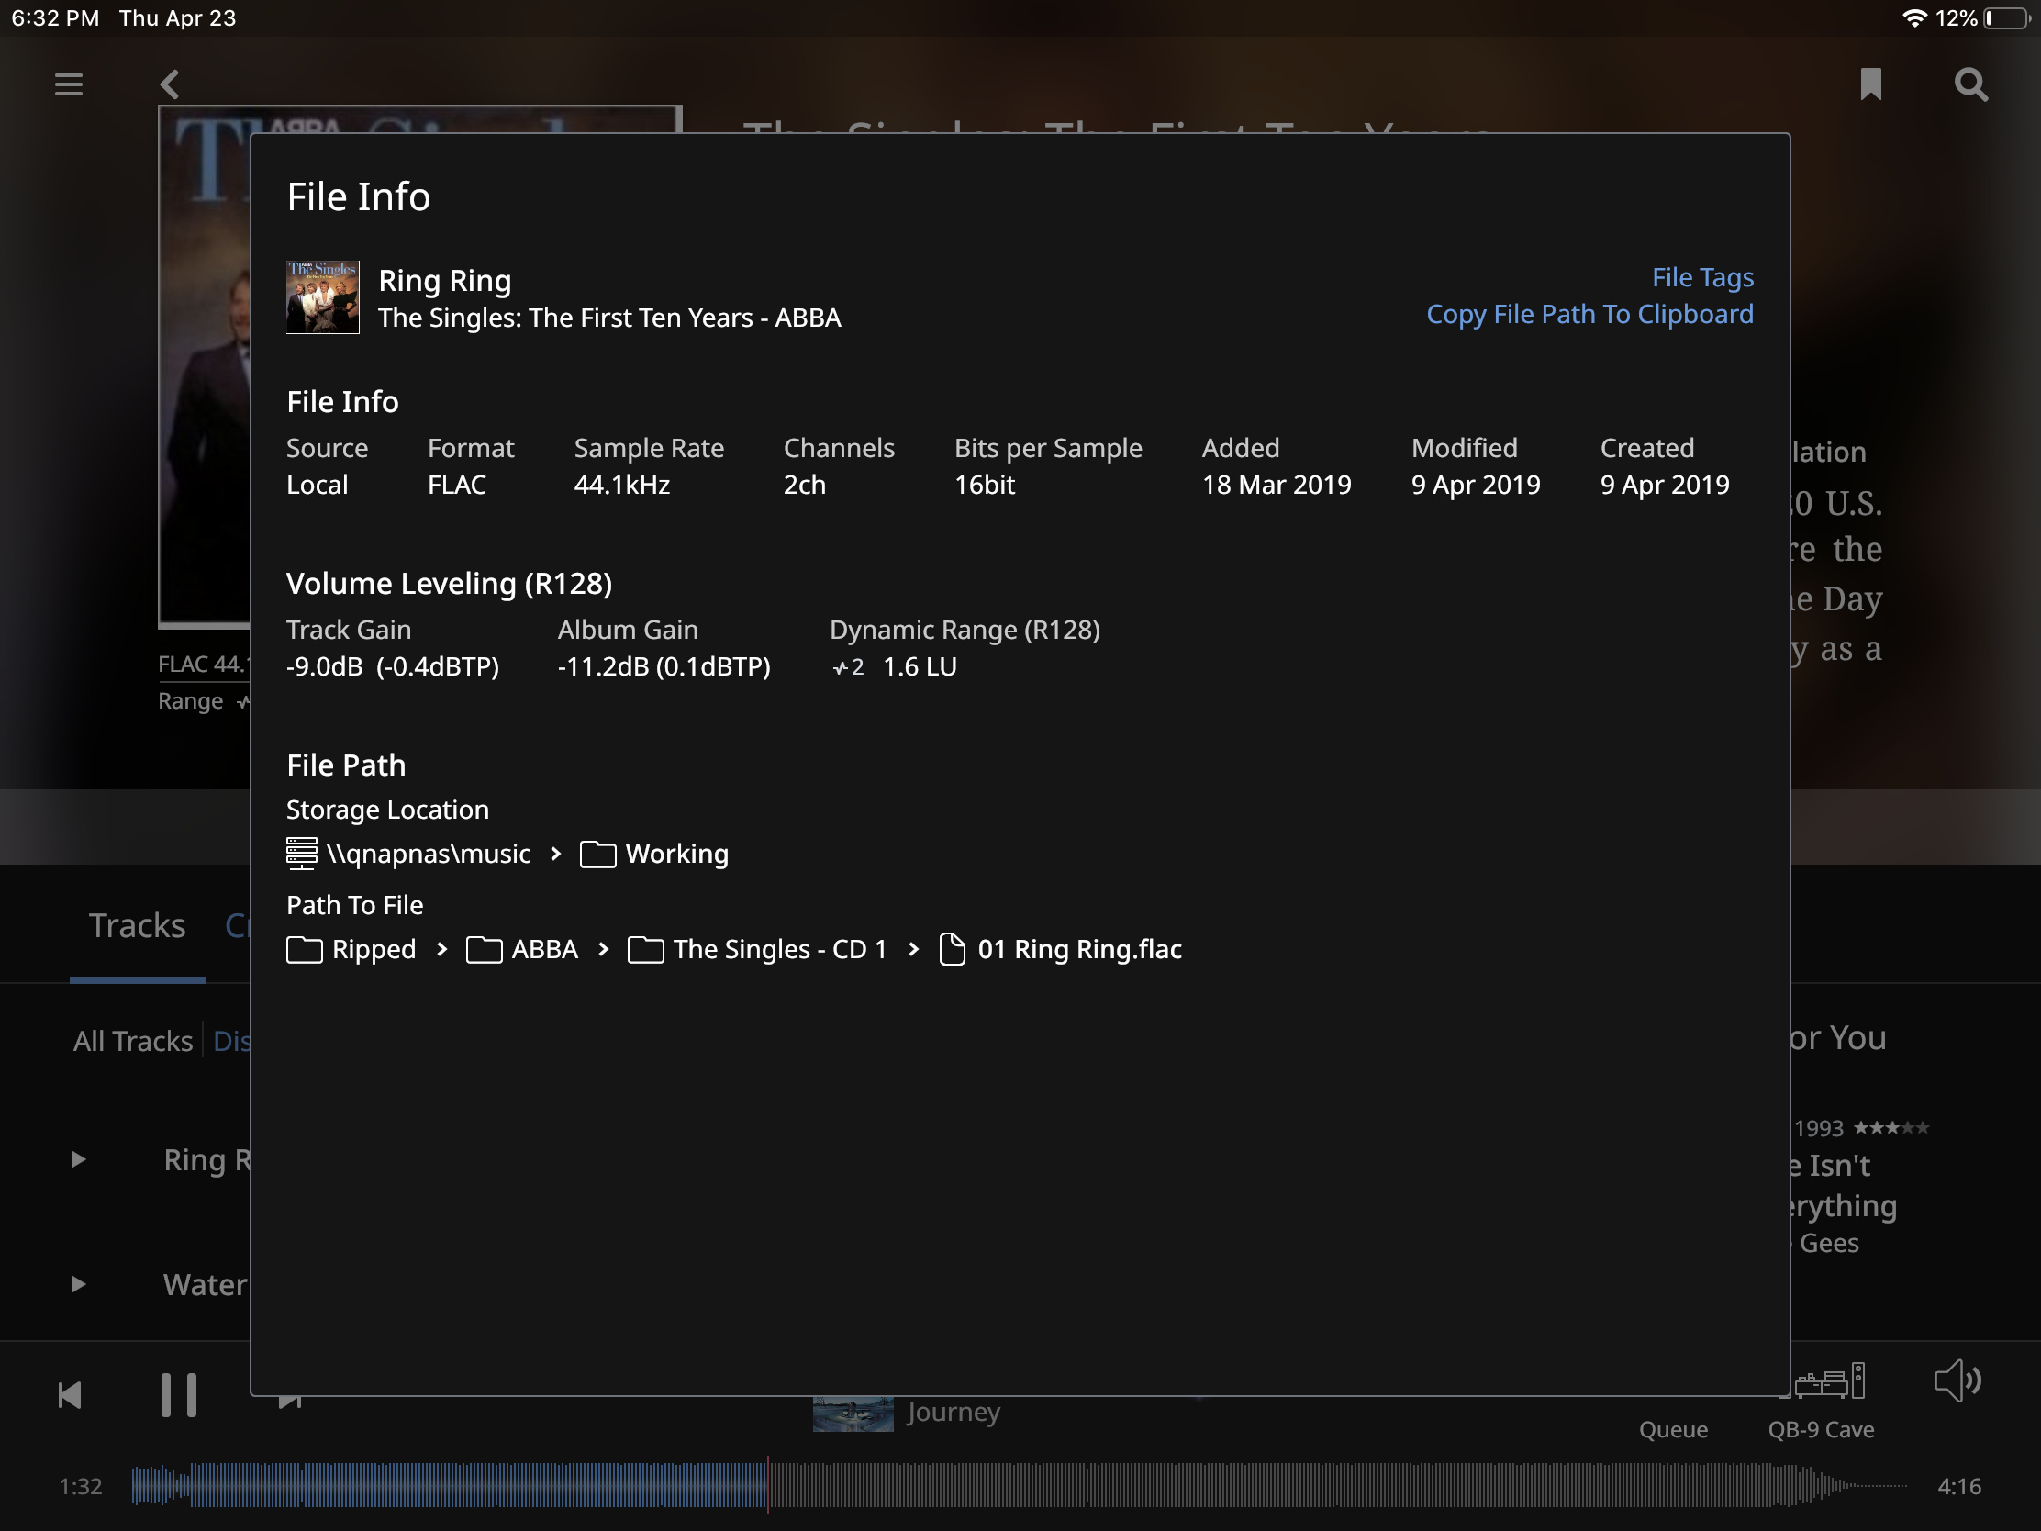Image resolution: width=2041 pixels, height=1531 pixels.
Task: Click the Working folder icon
Action: (597, 854)
